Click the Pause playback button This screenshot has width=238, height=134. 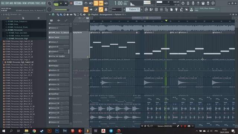click(x=61, y=3)
